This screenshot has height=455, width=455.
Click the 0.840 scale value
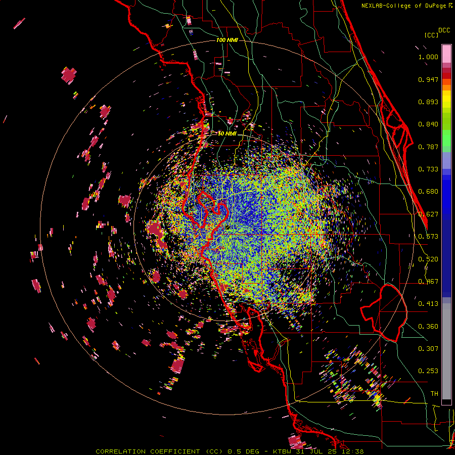[x=428, y=124]
